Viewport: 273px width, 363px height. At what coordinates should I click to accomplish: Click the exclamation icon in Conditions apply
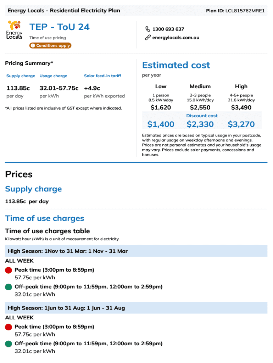click(x=33, y=46)
